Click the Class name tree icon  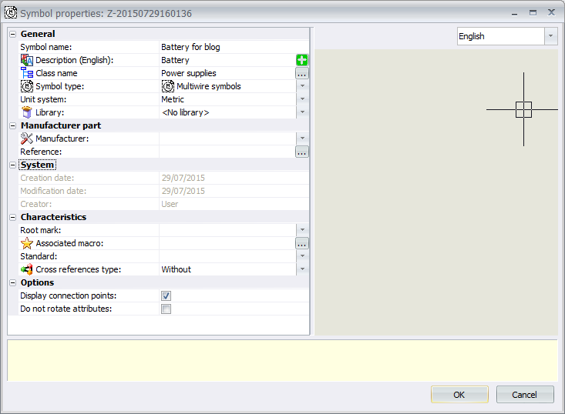click(27, 73)
